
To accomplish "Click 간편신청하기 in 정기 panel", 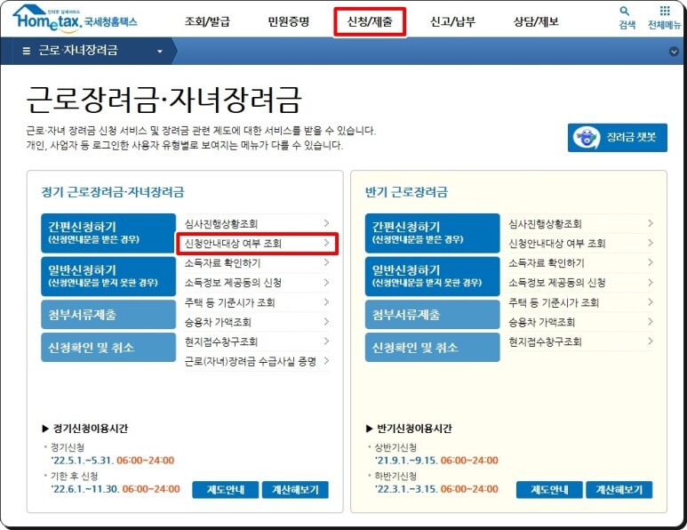I will click(108, 233).
